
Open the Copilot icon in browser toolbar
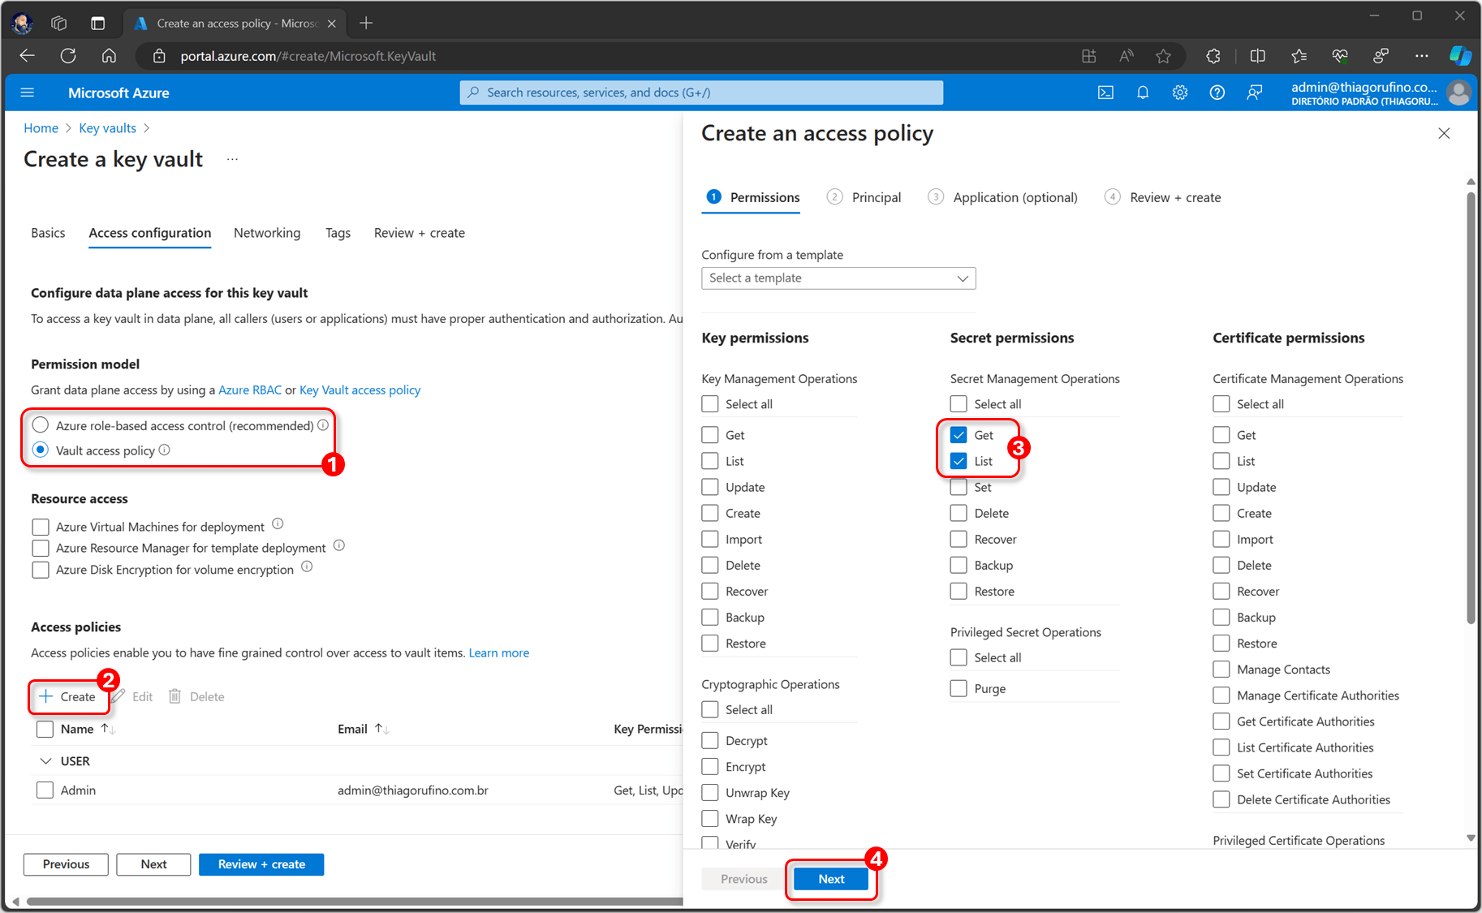coord(1460,55)
